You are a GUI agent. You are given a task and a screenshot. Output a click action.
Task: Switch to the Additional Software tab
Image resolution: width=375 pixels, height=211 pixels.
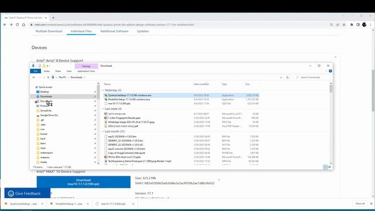(114, 31)
